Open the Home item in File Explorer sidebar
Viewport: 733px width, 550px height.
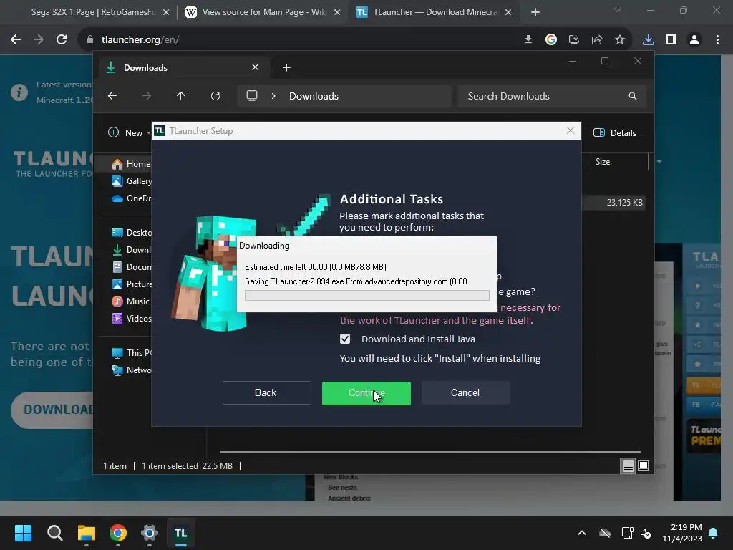coord(131,164)
